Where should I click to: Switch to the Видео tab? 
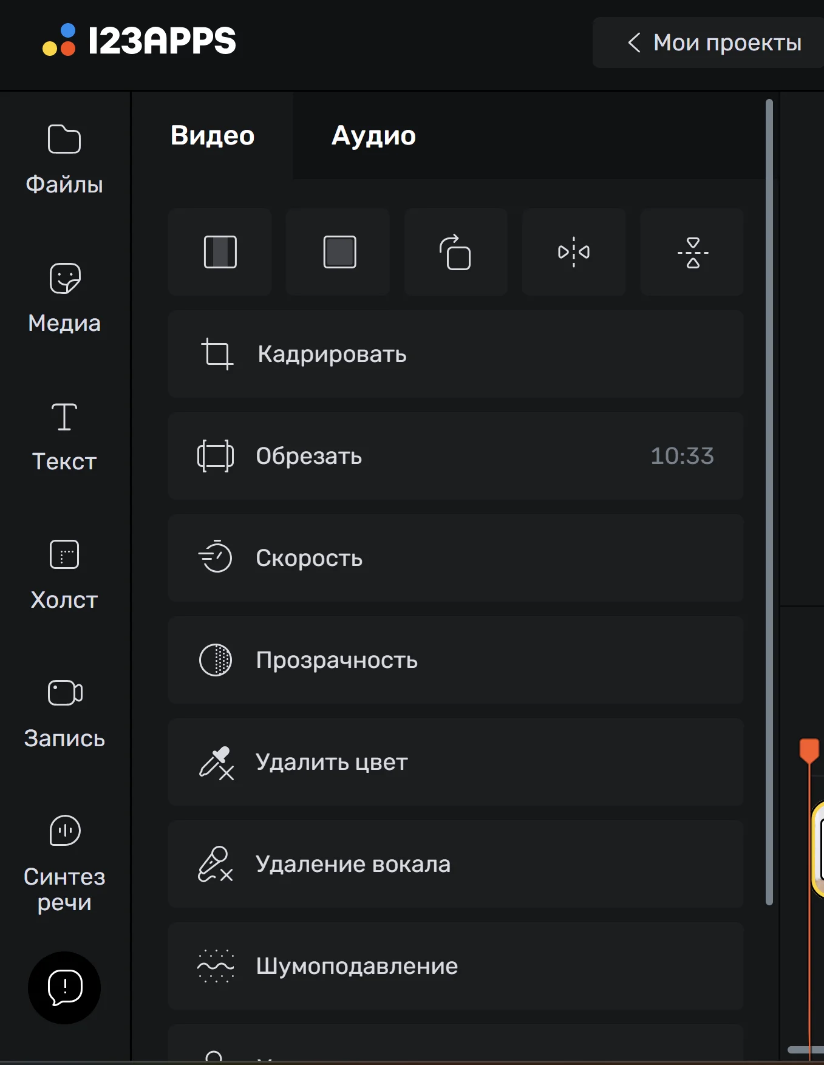tap(213, 135)
